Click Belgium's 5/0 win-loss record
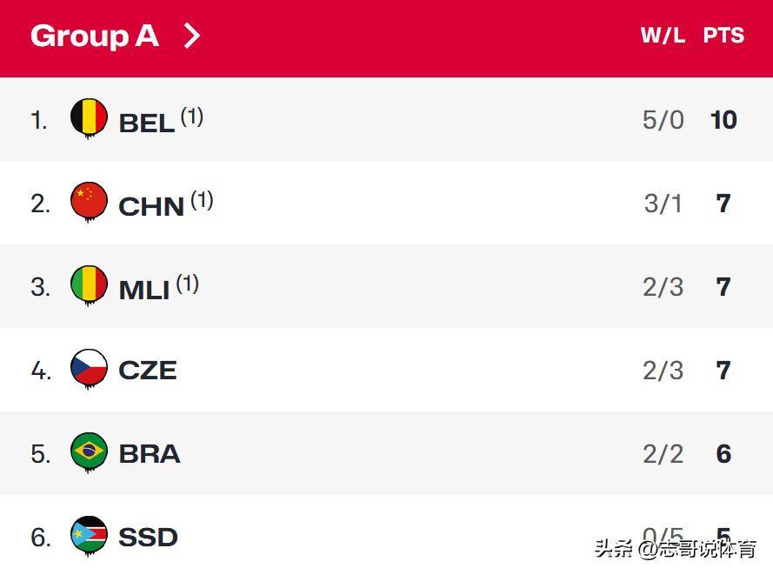 pyautogui.click(x=663, y=120)
